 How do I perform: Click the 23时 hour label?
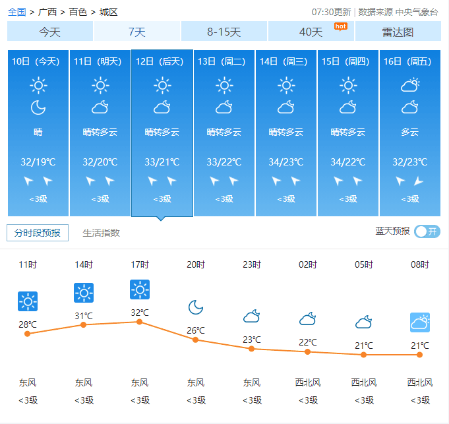pyautogui.click(x=252, y=264)
